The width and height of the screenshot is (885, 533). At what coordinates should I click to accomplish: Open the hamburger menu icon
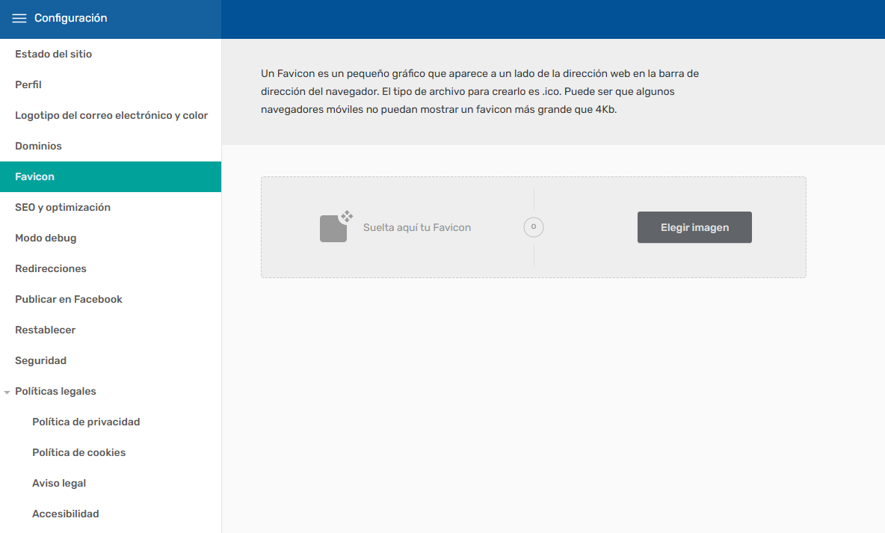pyautogui.click(x=19, y=18)
